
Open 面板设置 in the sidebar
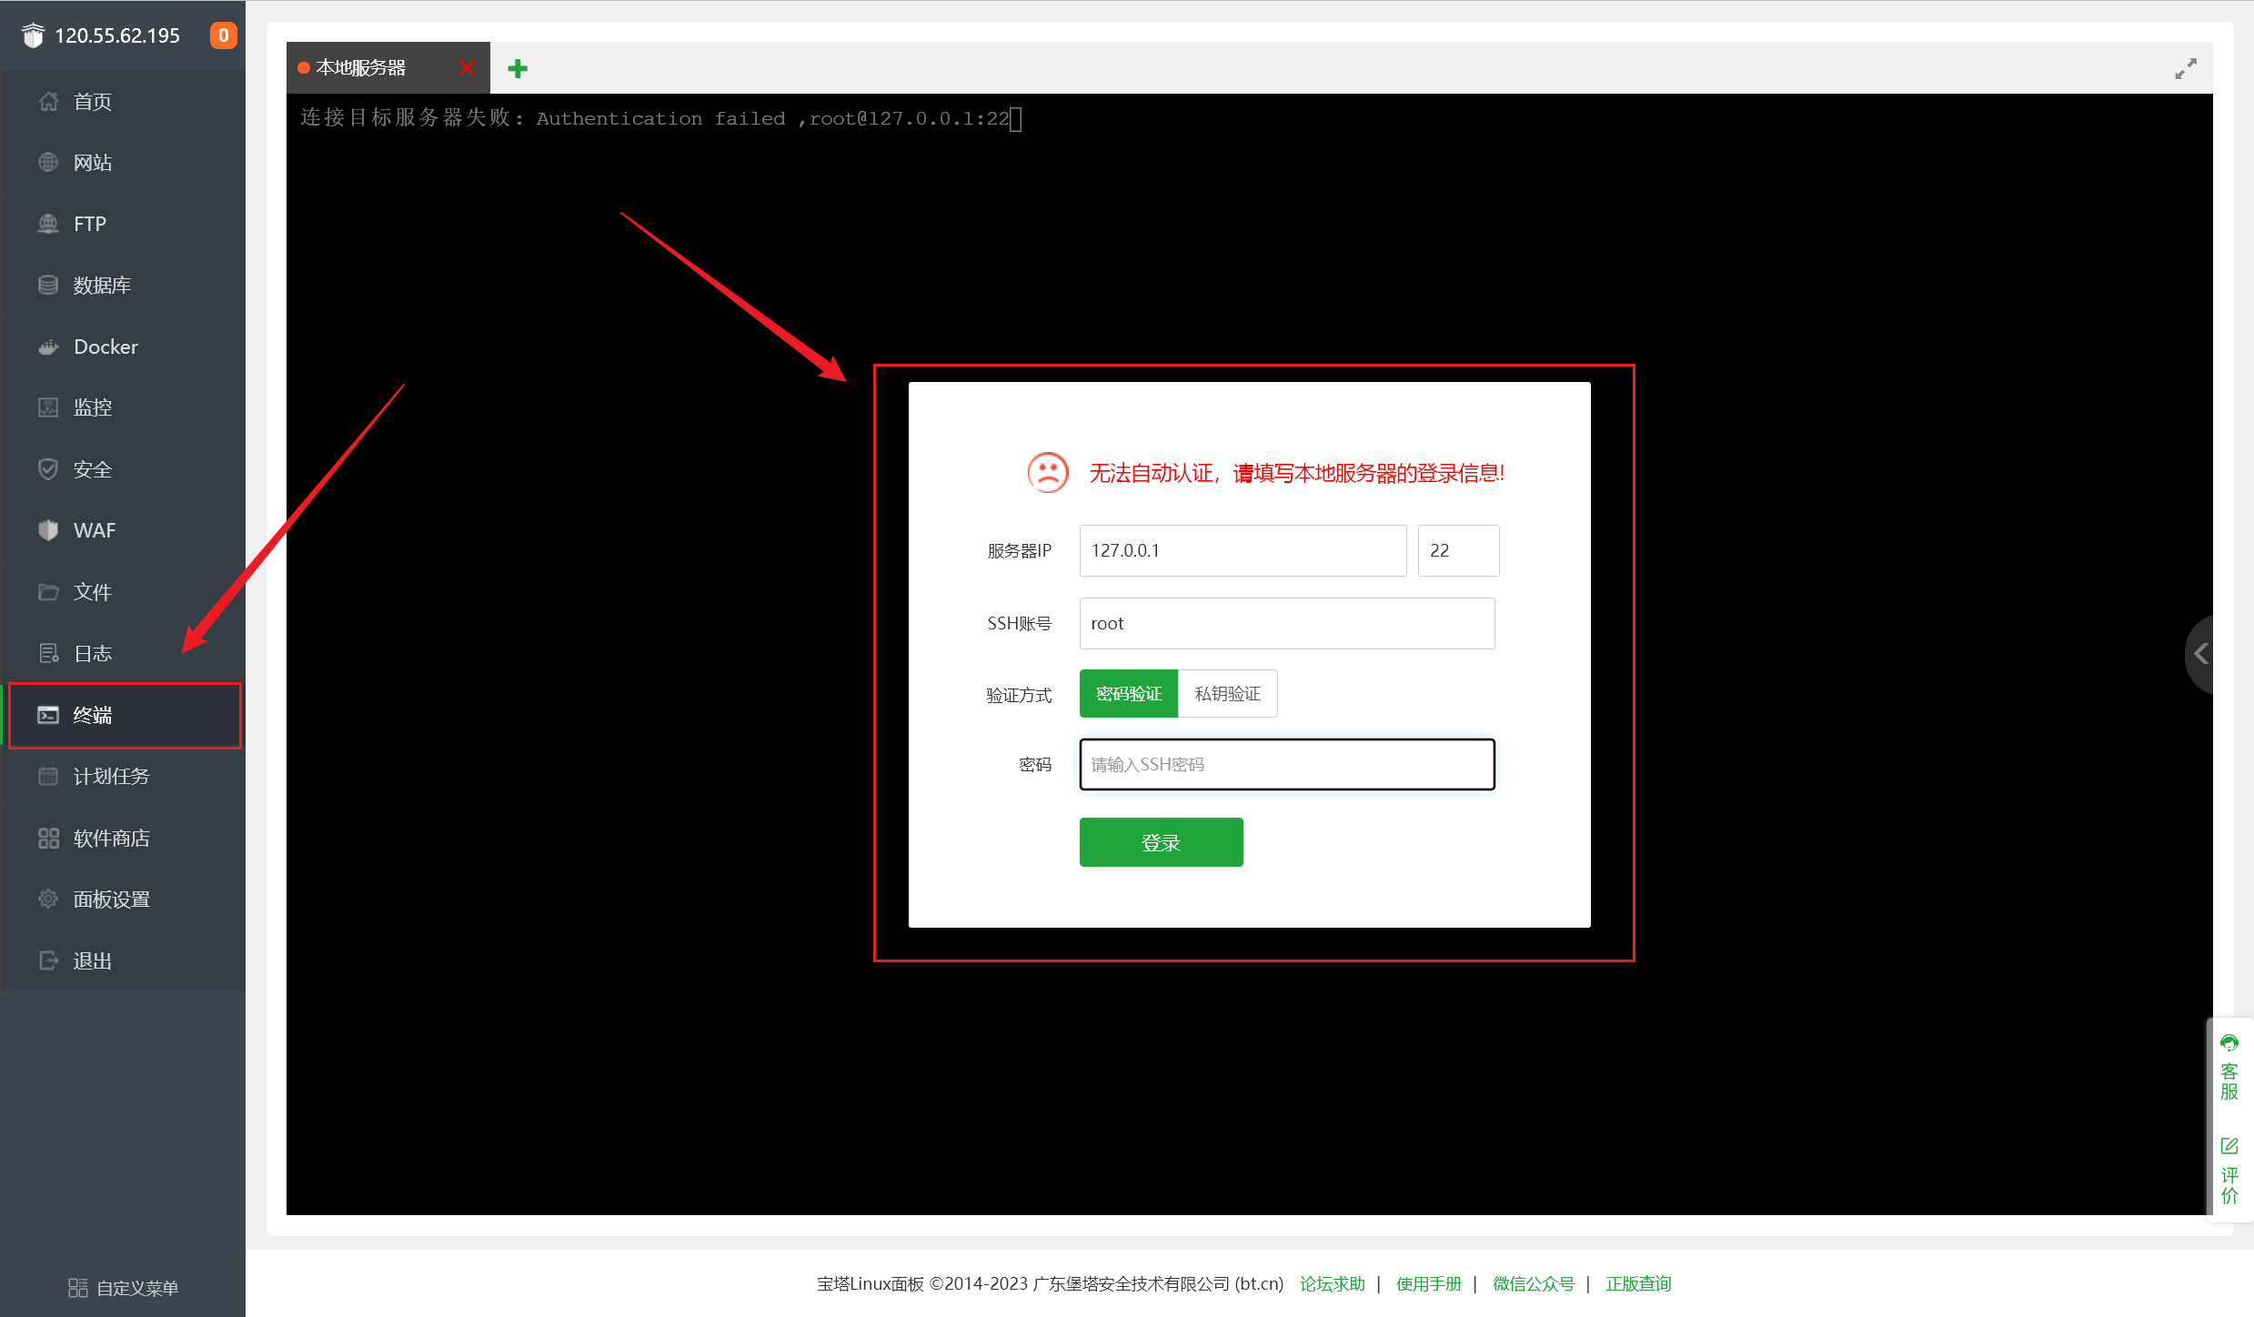[x=111, y=900]
